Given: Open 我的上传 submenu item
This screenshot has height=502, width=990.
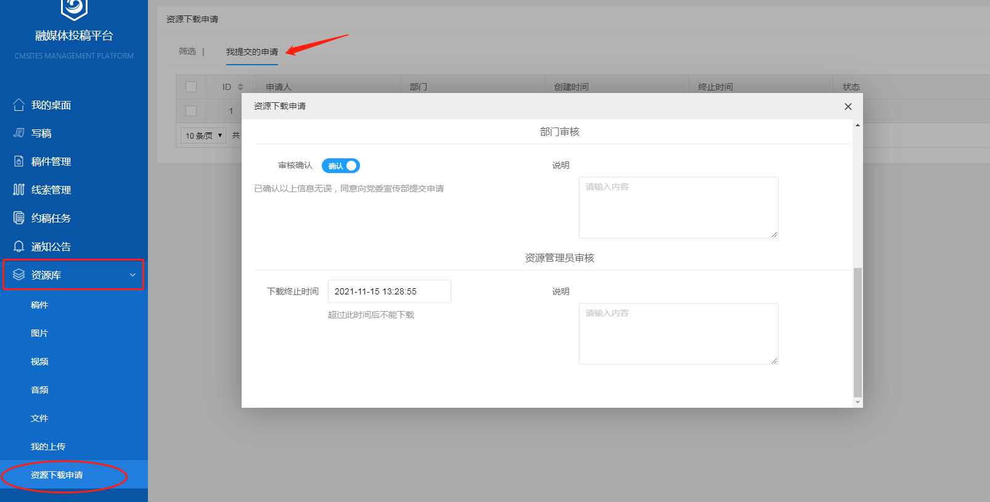Looking at the screenshot, I should click(x=48, y=447).
